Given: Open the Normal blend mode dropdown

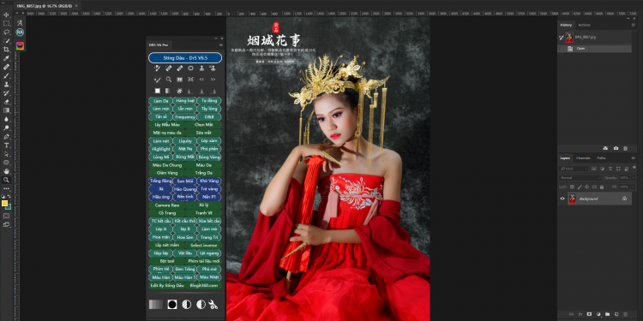Looking at the screenshot, I should (x=580, y=178).
